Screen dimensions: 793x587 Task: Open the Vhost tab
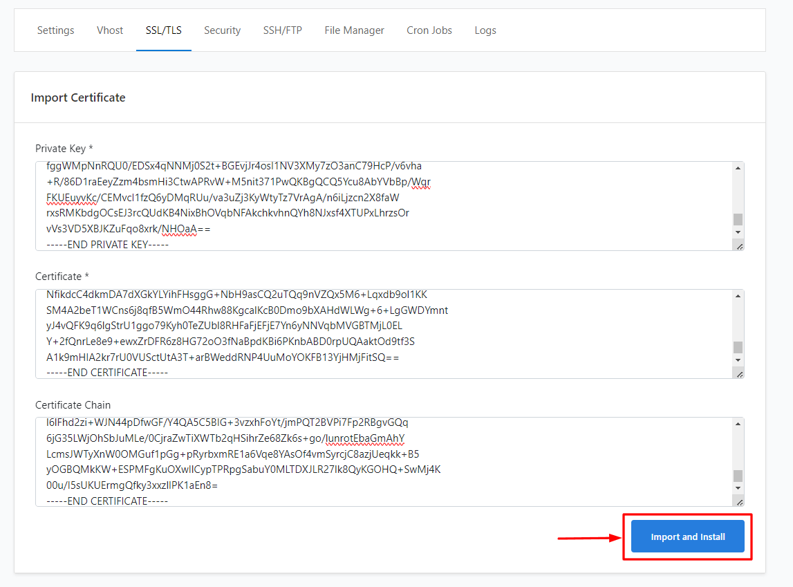pyautogui.click(x=109, y=30)
